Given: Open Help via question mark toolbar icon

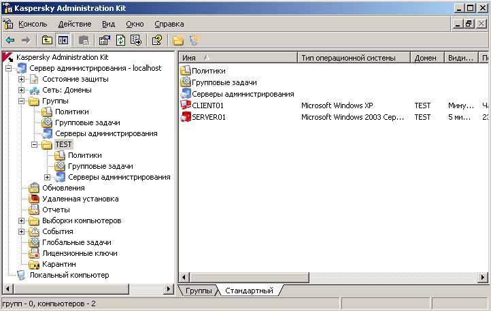Looking at the screenshot, I should click(x=157, y=40).
